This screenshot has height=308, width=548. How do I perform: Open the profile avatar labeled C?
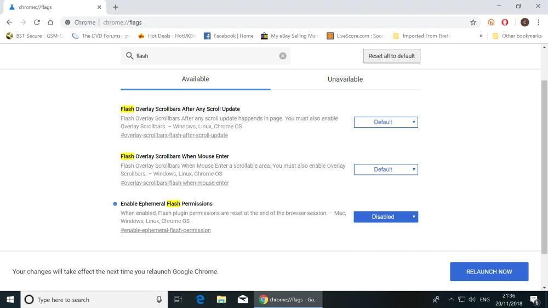[524, 22]
